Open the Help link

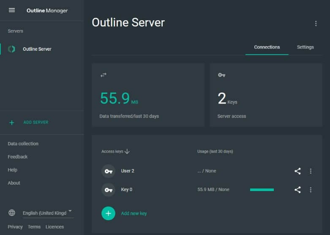[12, 170]
